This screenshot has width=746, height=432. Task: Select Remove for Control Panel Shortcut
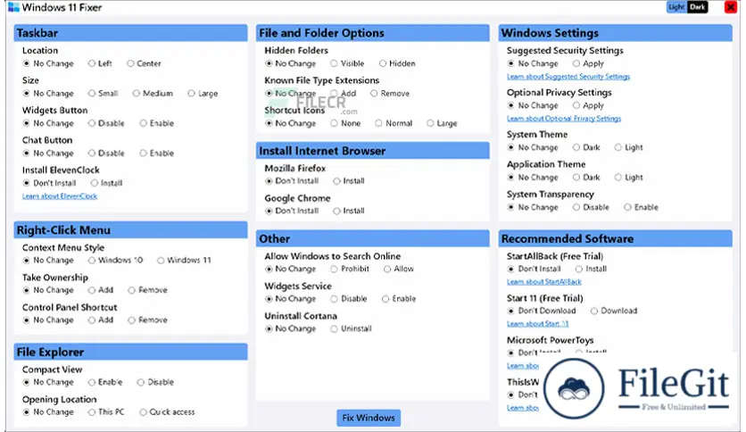[147, 320]
